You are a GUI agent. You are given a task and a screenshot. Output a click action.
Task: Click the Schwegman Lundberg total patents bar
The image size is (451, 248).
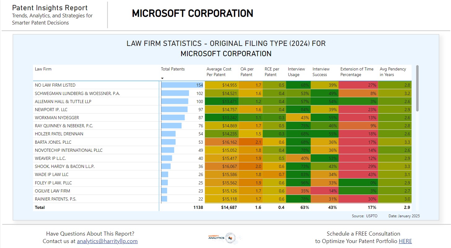[x=175, y=93]
